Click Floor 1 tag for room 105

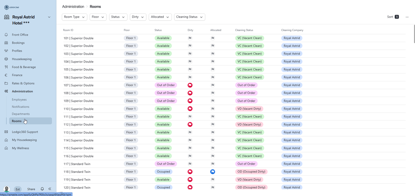(131, 69)
